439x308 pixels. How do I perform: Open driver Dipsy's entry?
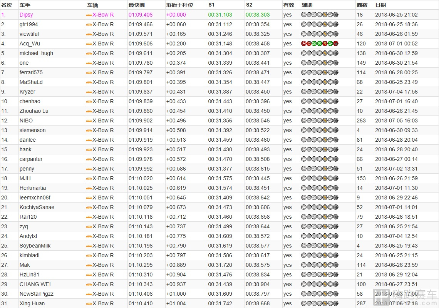pyautogui.click(x=26, y=15)
